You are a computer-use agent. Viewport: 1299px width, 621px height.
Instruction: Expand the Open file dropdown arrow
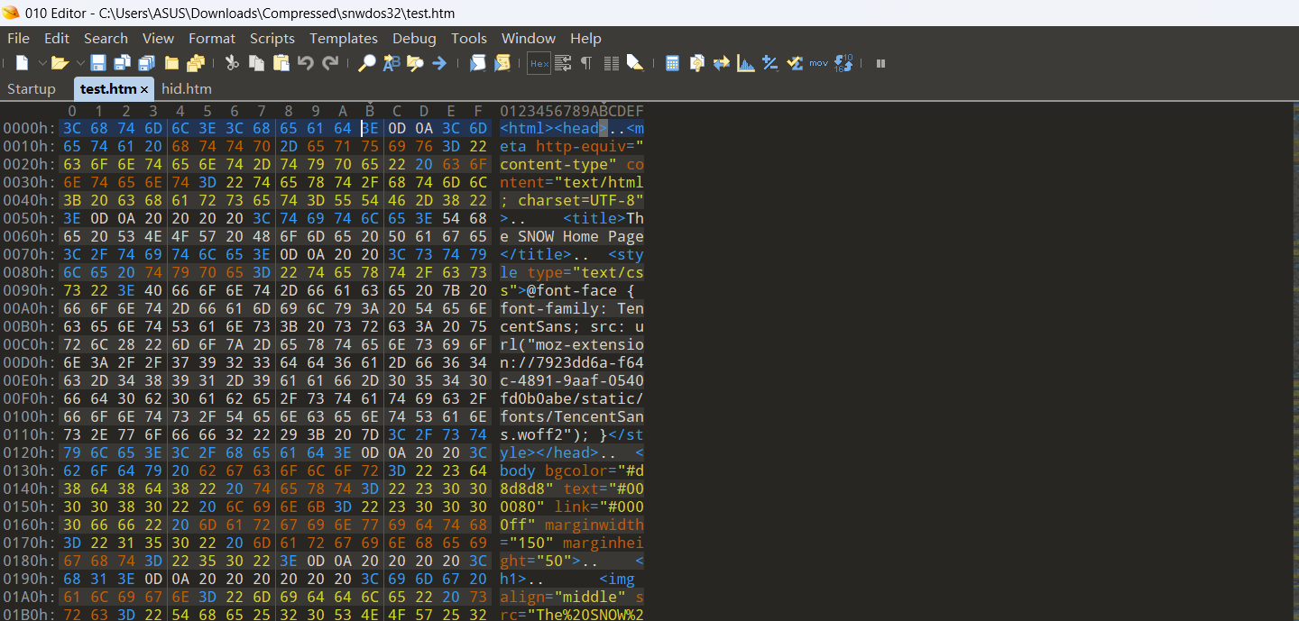coord(79,63)
